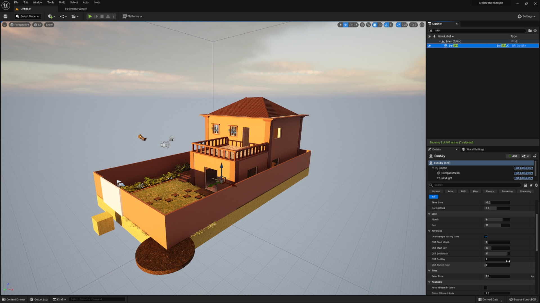The image size is (540, 303).
Task: Select the scale transform tool in viewport
Action: click(x=356, y=25)
